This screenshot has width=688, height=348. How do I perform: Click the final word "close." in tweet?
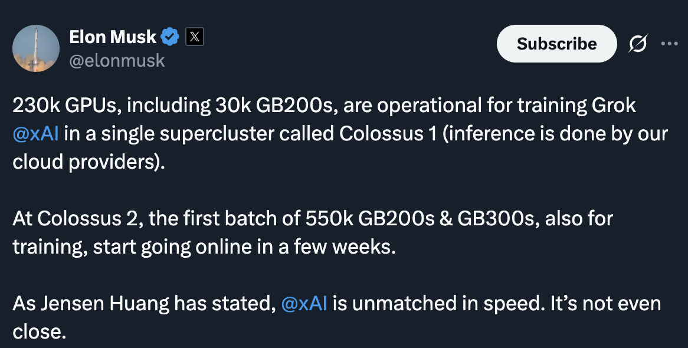click(x=39, y=332)
